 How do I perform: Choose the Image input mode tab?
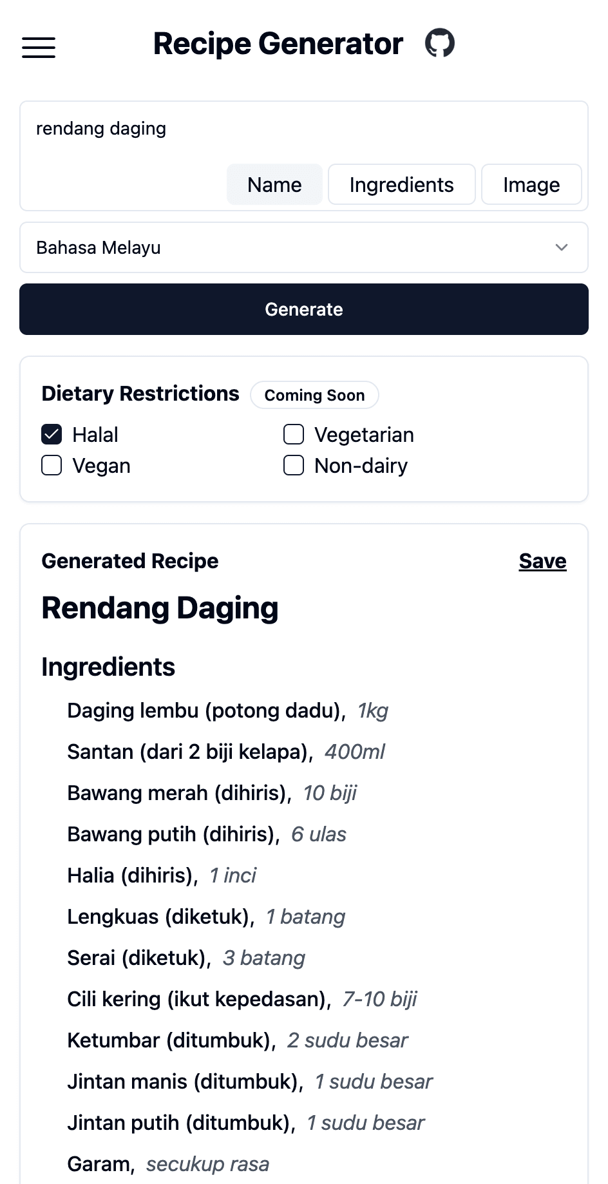coord(531,185)
